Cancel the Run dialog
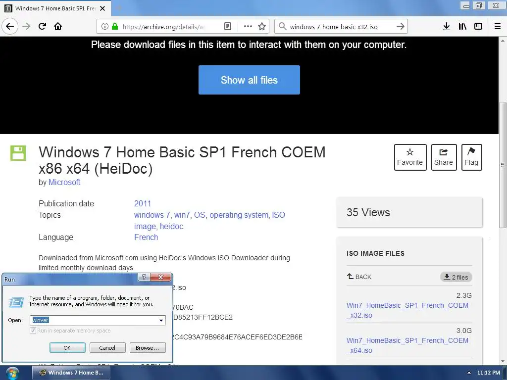The image size is (507, 380). click(x=107, y=348)
